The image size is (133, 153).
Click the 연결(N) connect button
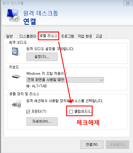point(92,144)
